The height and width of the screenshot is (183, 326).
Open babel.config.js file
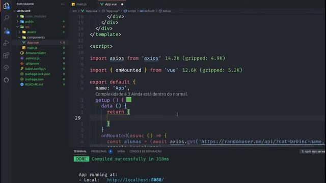click(35, 69)
